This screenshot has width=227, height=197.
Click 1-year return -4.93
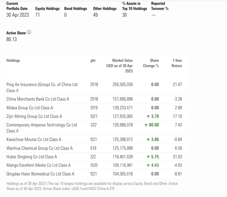point(178,165)
